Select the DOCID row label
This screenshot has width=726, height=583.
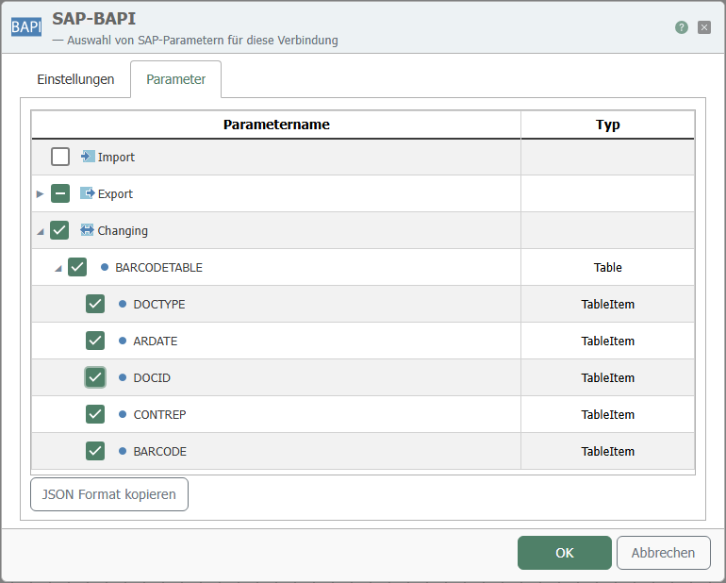[x=152, y=377]
